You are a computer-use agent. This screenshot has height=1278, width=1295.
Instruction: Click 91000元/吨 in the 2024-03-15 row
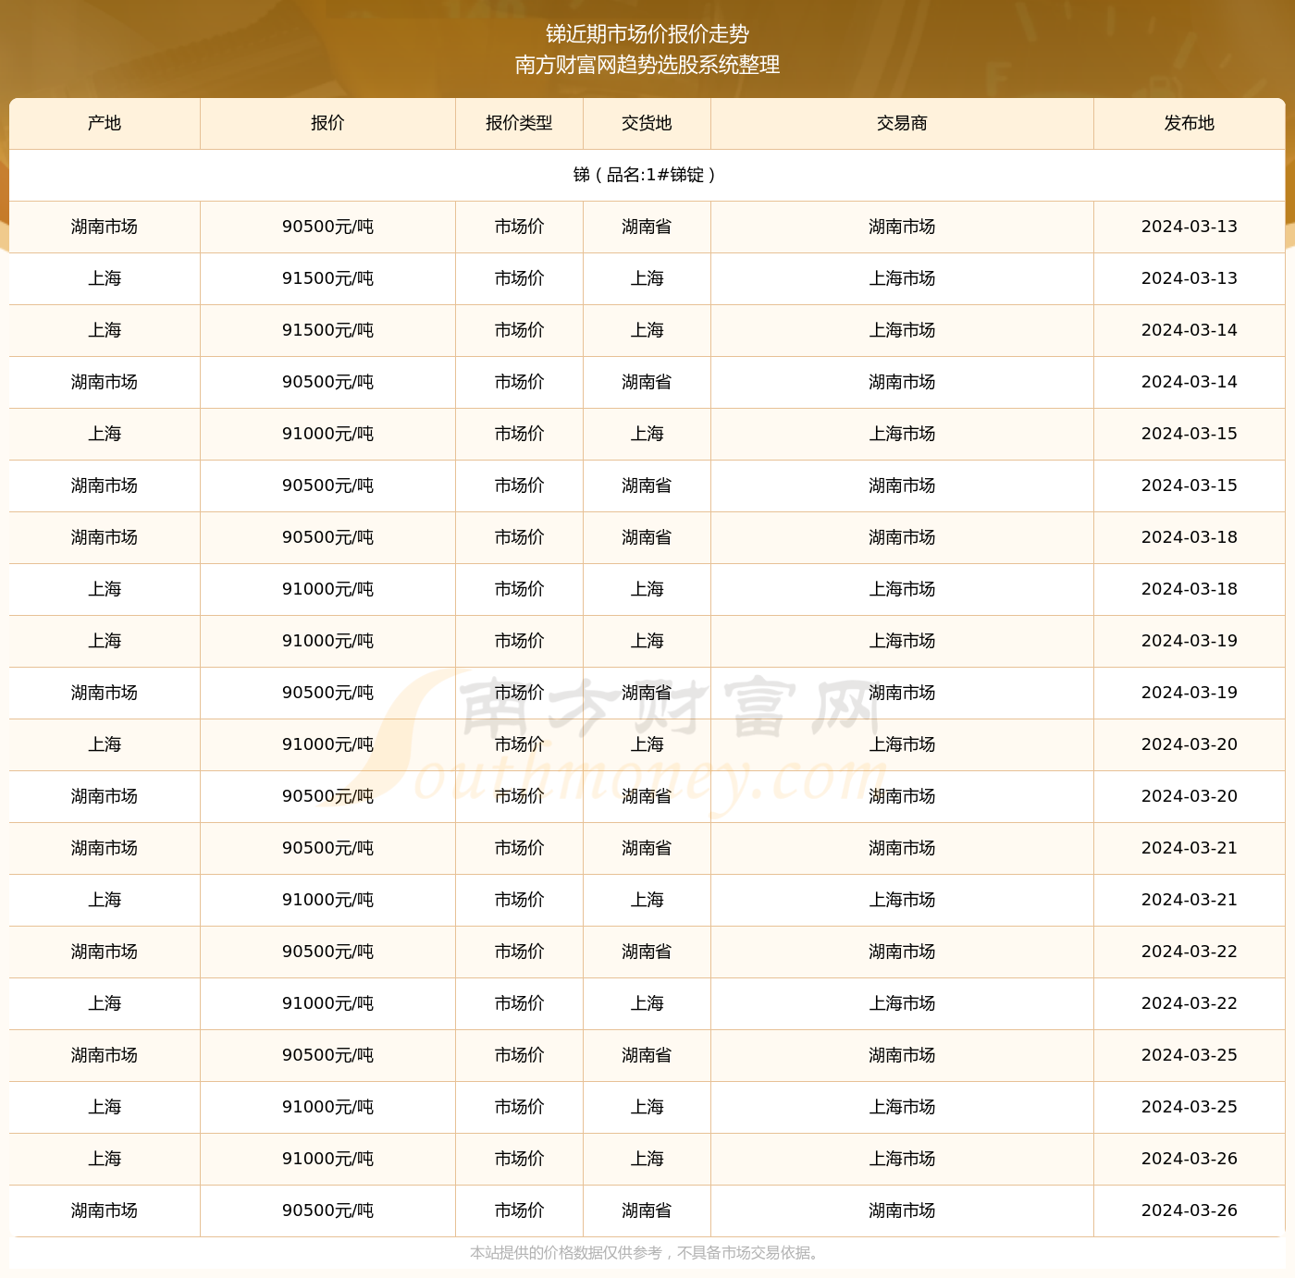[x=327, y=434]
